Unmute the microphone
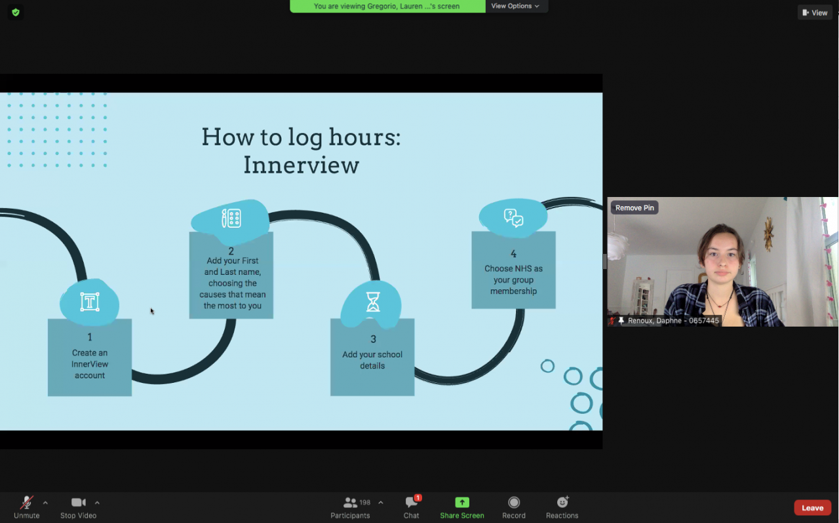The width and height of the screenshot is (839, 523). pyautogui.click(x=27, y=507)
